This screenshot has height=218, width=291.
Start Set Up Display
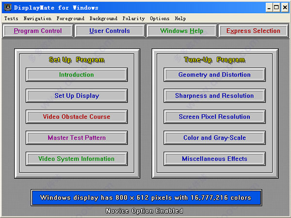click(77, 96)
